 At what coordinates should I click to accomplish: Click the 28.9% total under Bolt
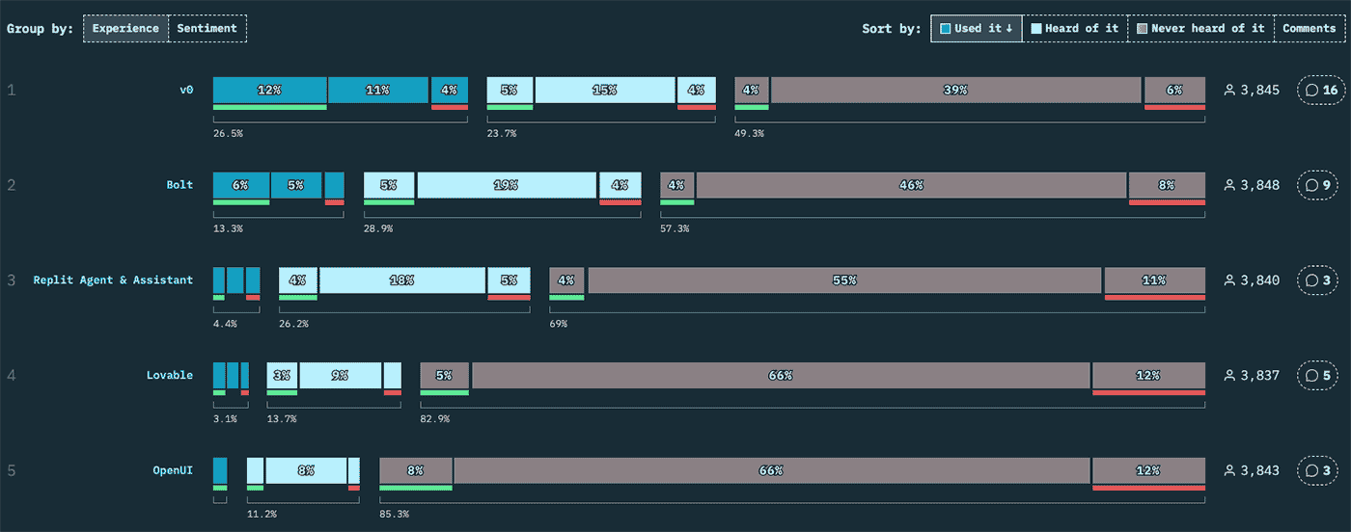click(x=378, y=228)
